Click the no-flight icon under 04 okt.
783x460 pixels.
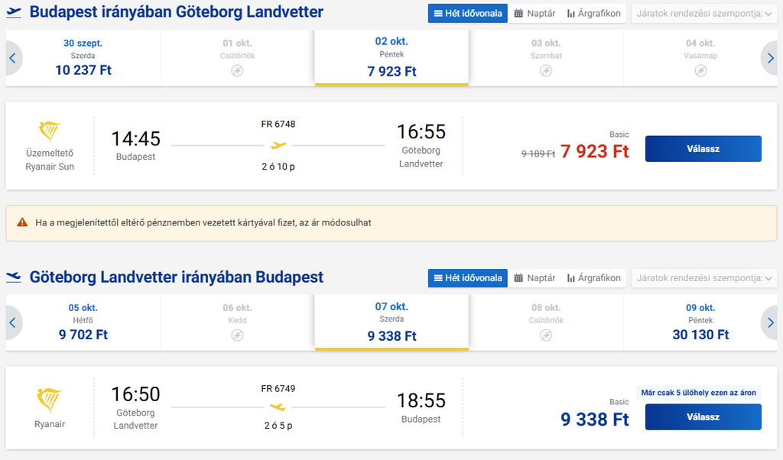point(700,71)
